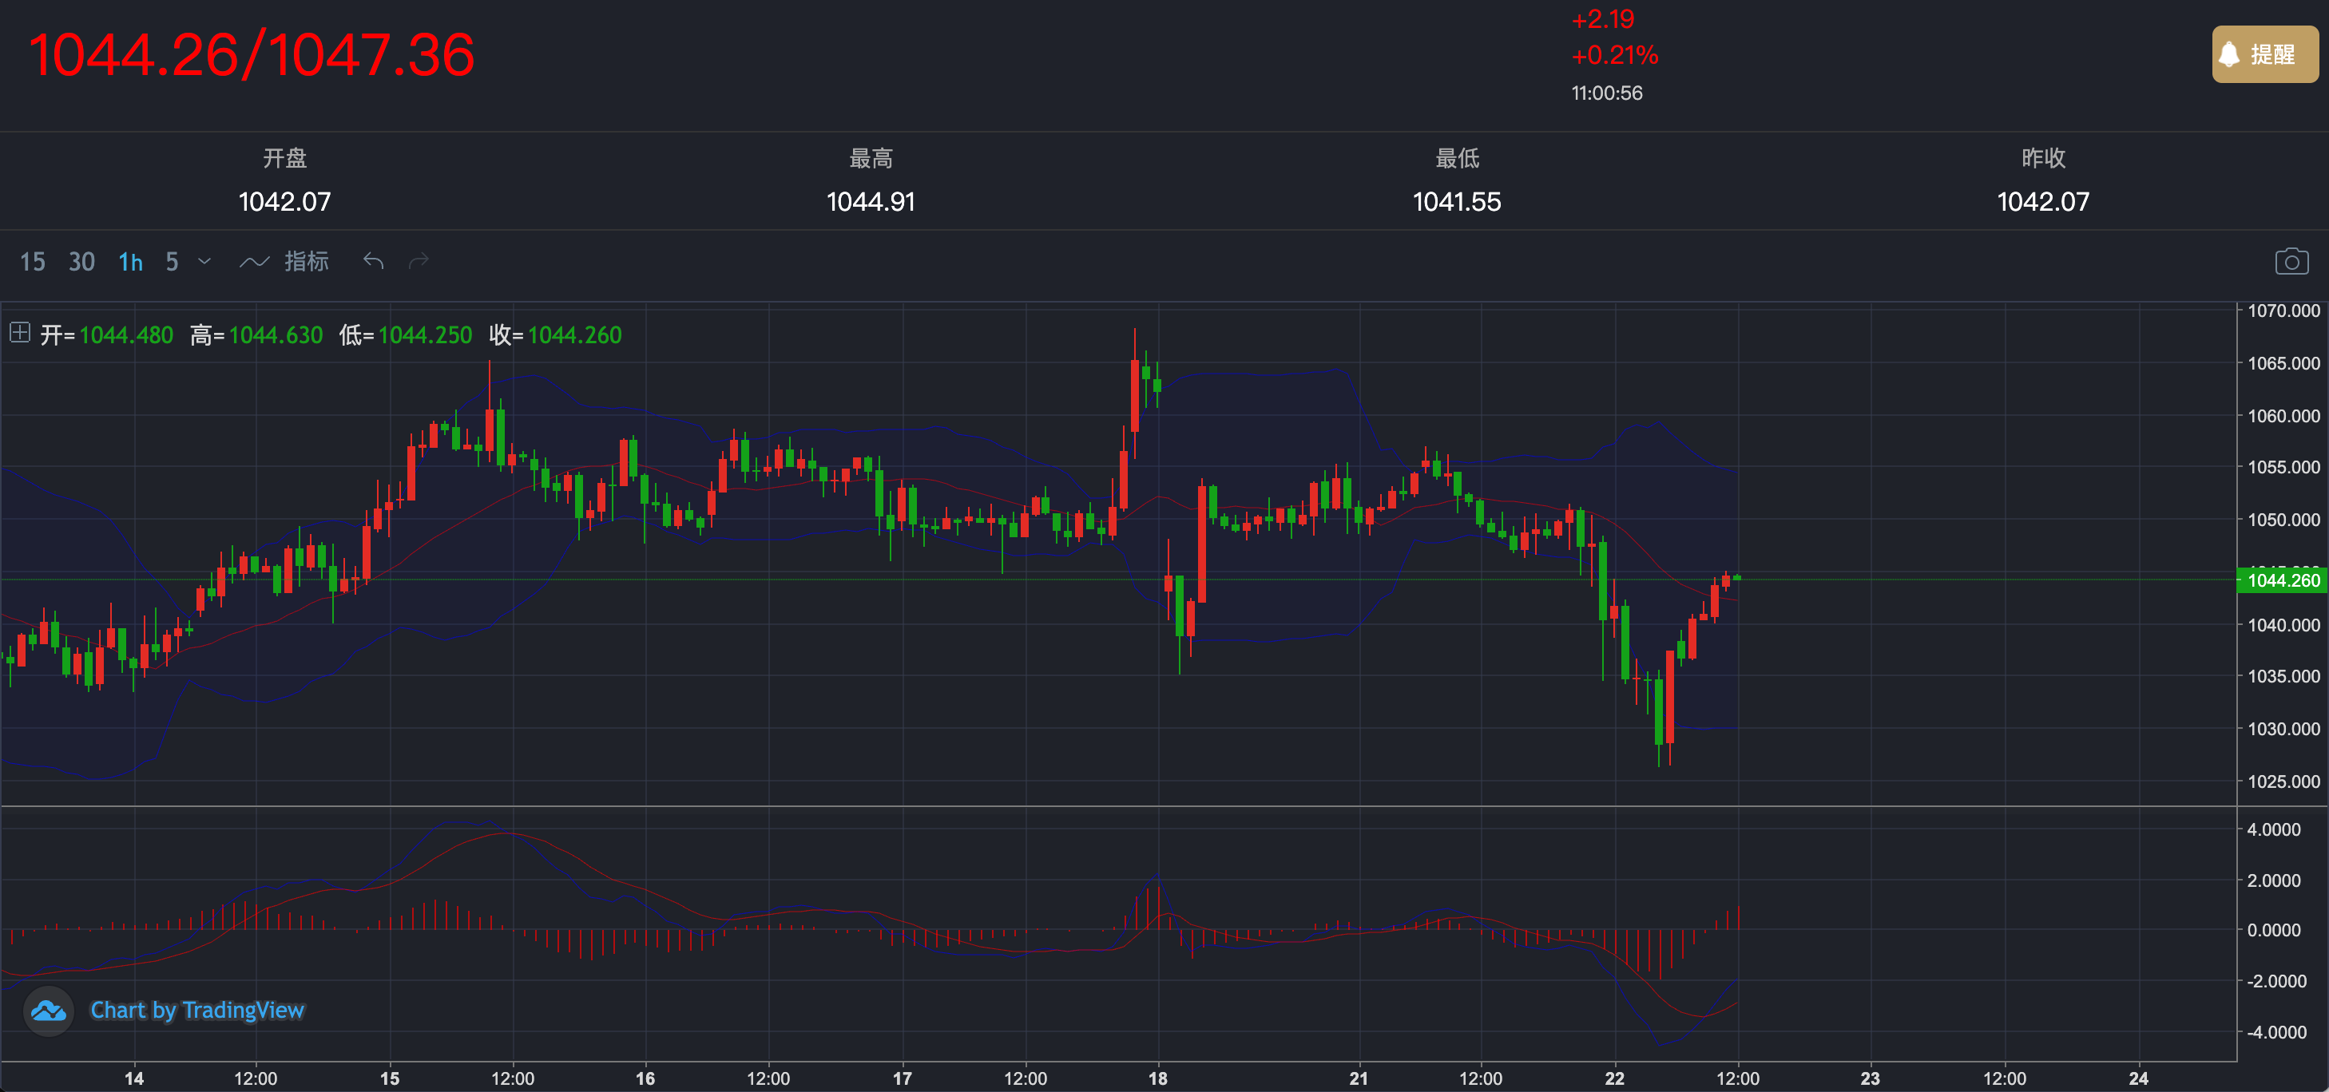Click the indicators wave-line icon
The height and width of the screenshot is (1092, 2329).
pyautogui.click(x=254, y=262)
